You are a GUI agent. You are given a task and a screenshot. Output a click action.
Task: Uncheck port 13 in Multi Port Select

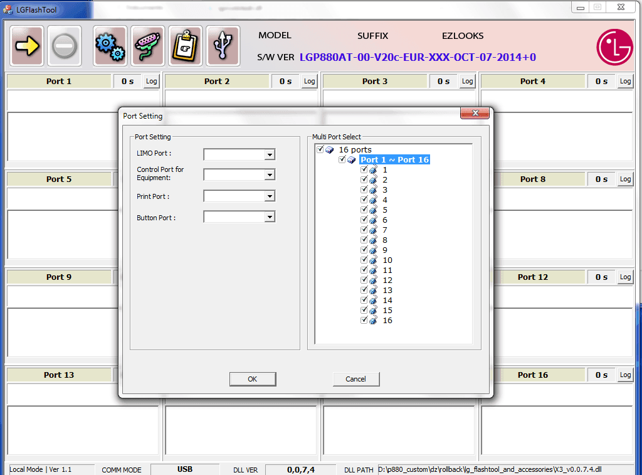(x=364, y=290)
